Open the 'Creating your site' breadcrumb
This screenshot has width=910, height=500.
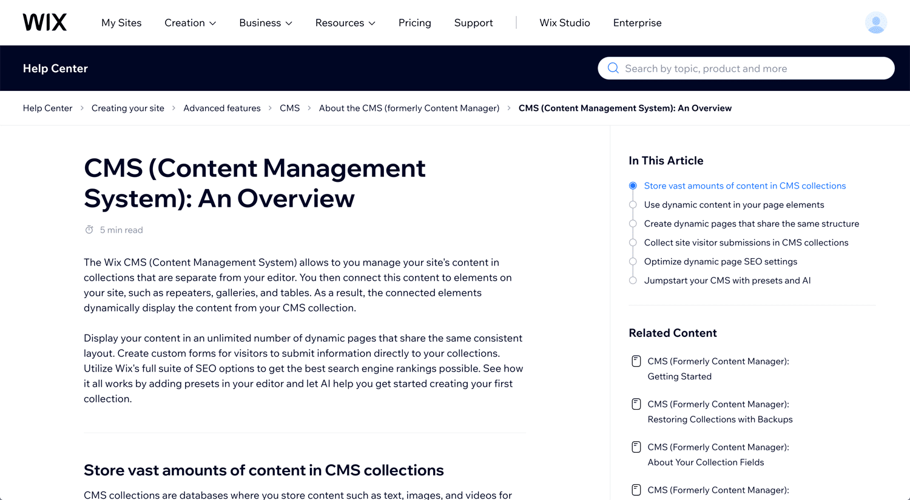(128, 108)
